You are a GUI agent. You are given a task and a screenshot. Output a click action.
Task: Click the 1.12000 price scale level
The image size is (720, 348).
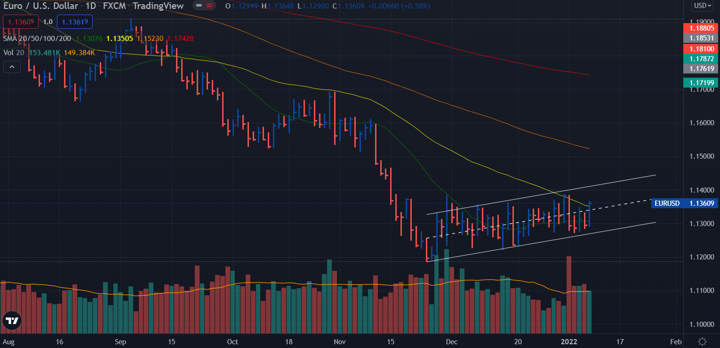[x=702, y=257]
